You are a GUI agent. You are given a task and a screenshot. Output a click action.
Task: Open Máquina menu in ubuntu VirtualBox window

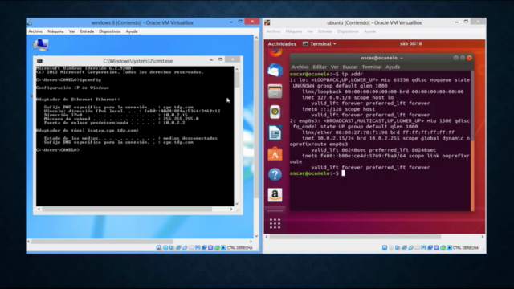(x=294, y=31)
